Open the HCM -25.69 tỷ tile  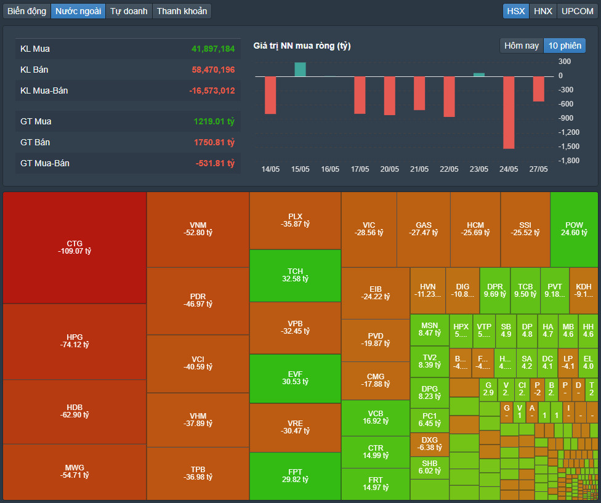tap(475, 230)
